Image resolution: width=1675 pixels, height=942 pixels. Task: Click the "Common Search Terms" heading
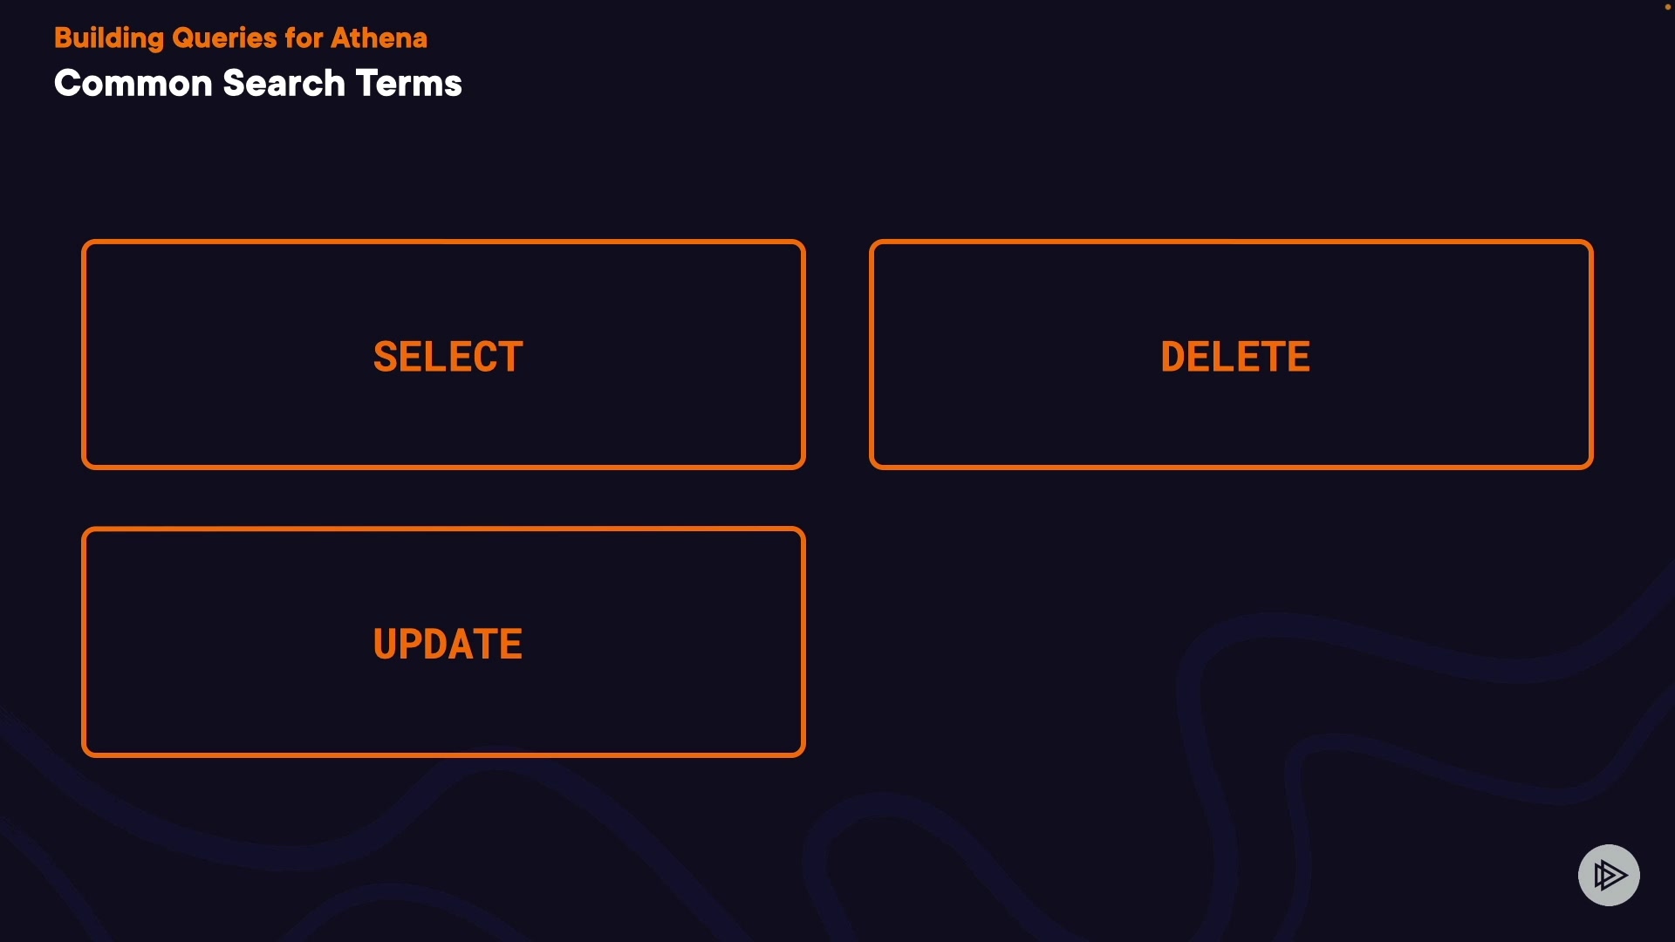[258, 84]
